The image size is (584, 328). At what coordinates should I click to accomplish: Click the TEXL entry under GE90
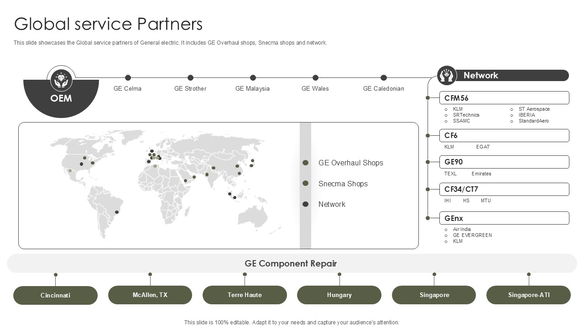450,174
